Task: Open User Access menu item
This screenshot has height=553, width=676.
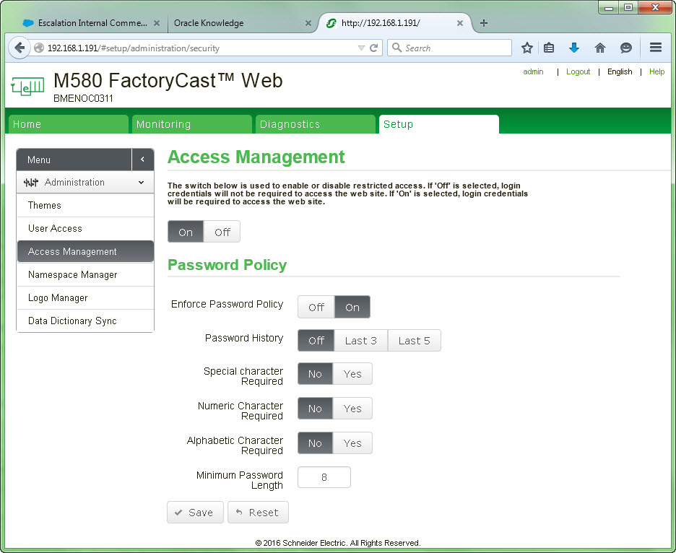Action: (85, 228)
